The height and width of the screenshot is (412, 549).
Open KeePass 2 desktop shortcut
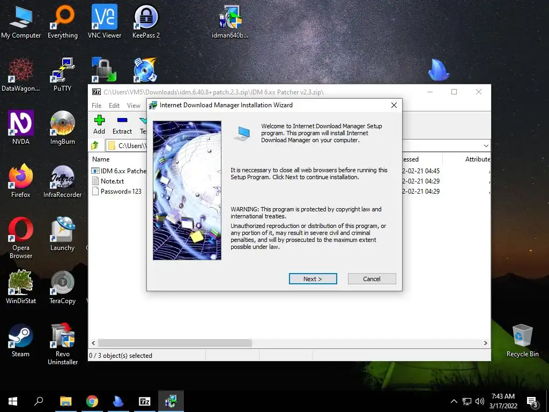(x=146, y=21)
